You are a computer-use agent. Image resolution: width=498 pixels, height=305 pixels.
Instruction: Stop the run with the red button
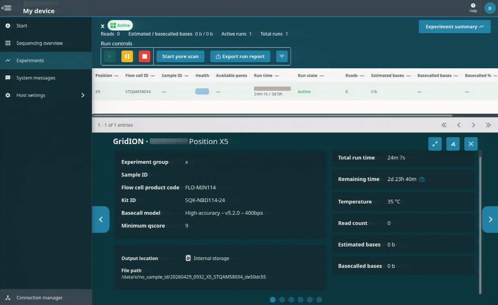tap(145, 57)
